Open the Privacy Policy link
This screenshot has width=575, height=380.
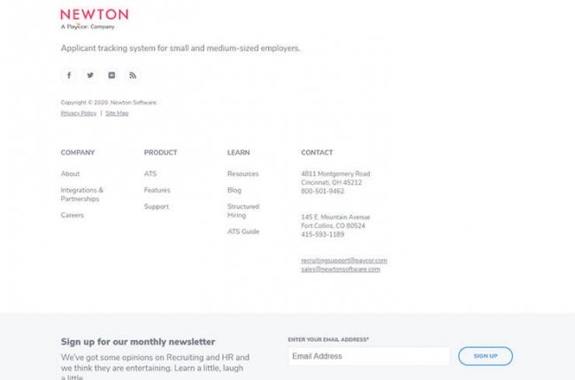click(x=79, y=113)
